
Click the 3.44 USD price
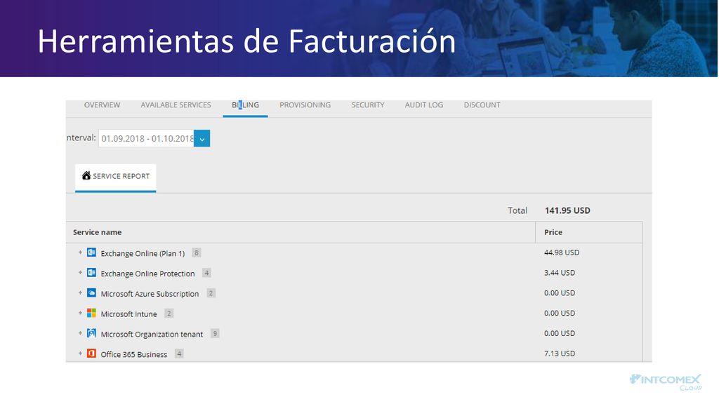[560, 273]
